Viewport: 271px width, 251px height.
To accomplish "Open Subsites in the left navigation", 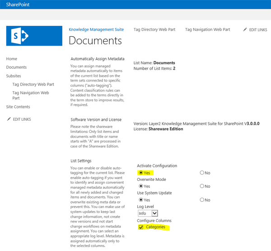I will click(x=14, y=76).
